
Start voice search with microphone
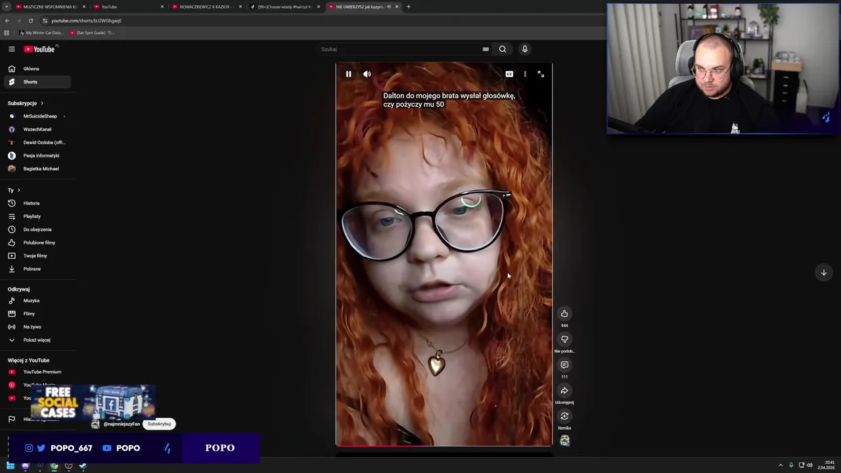tap(524, 49)
